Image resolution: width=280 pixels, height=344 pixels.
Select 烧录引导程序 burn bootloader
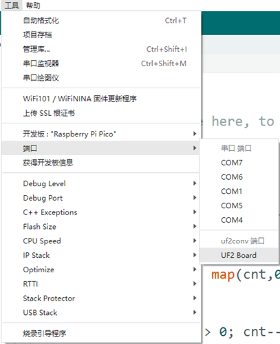(x=100, y=333)
